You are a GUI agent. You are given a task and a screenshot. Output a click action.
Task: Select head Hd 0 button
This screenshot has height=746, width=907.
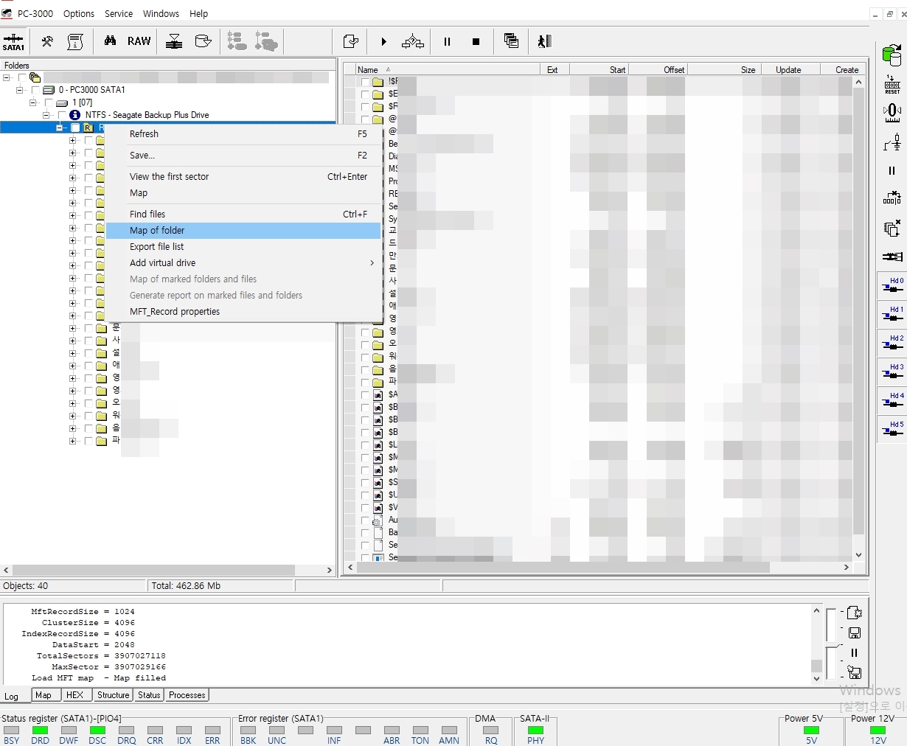coord(892,286)
